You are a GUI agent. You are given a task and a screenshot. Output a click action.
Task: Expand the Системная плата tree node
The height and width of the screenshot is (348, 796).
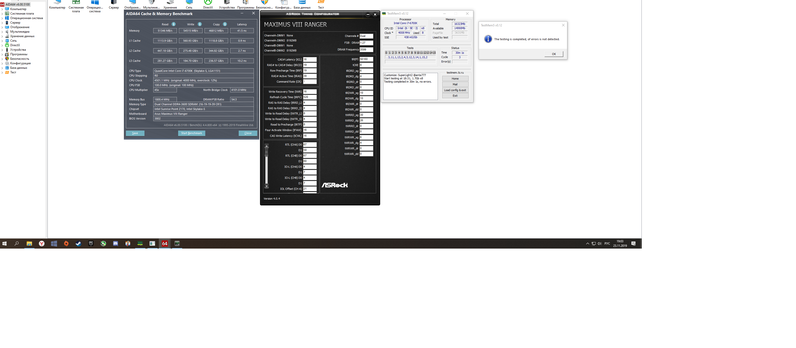pos(2,14)
